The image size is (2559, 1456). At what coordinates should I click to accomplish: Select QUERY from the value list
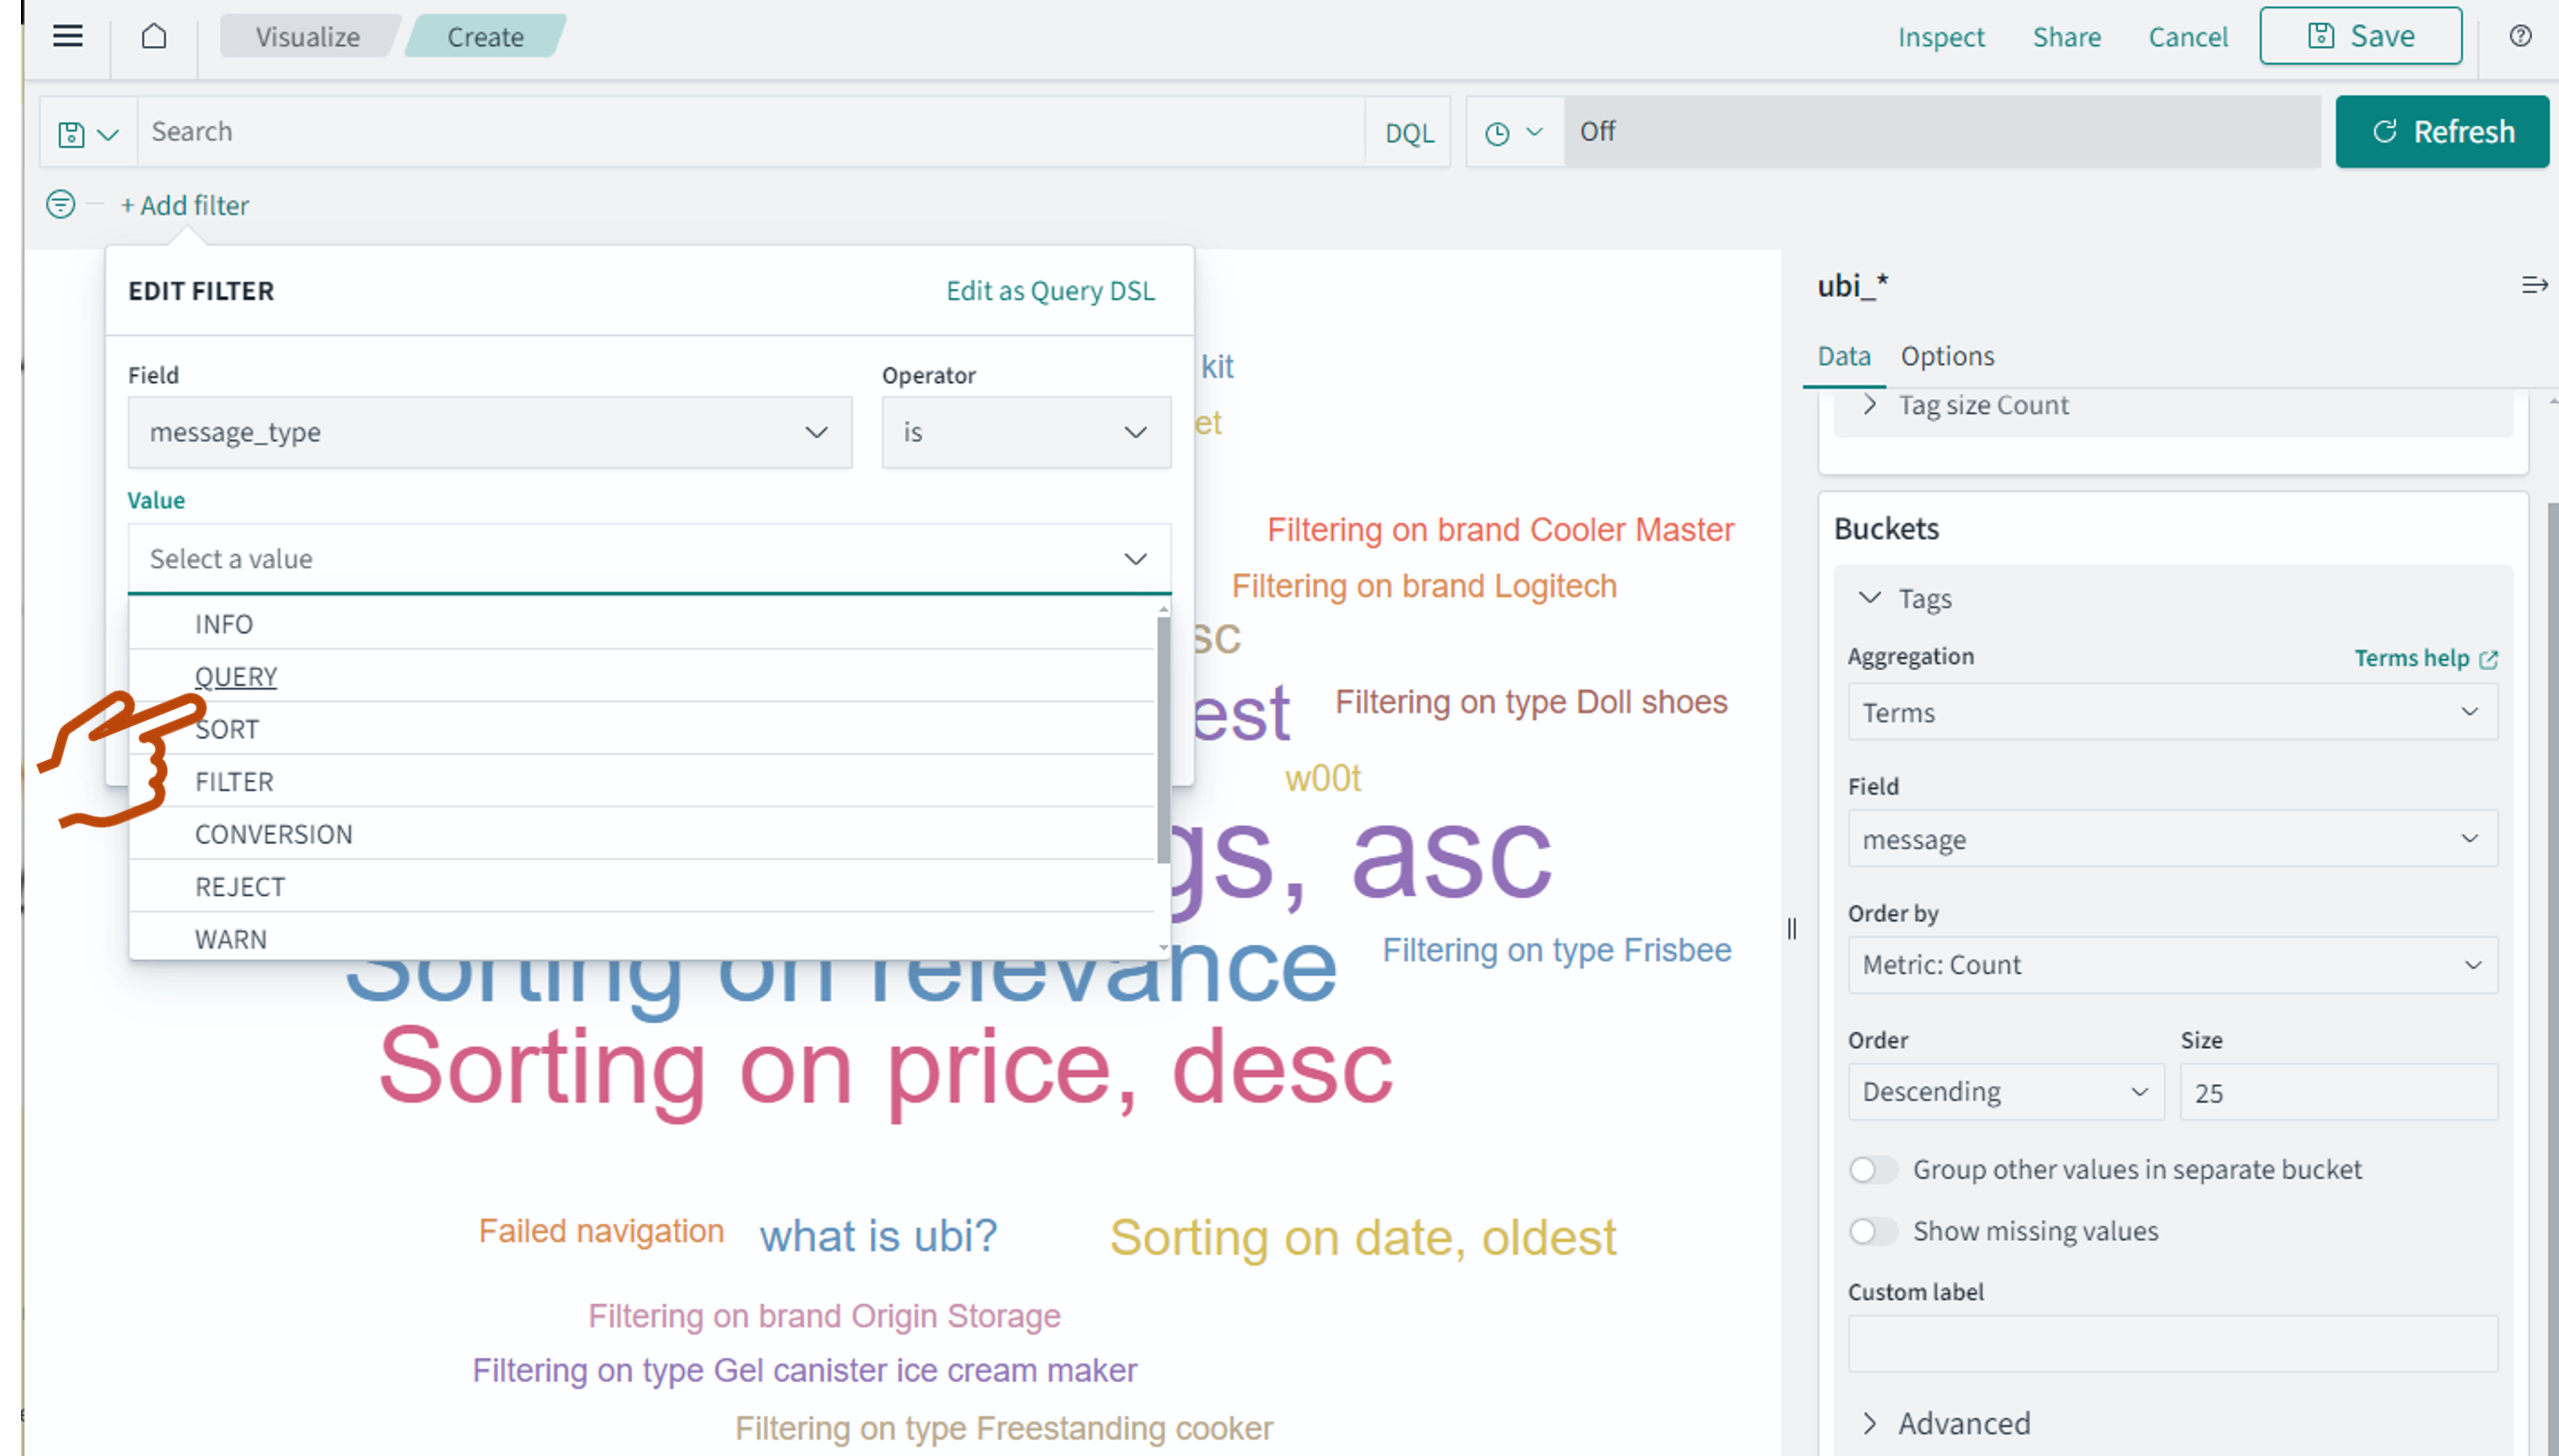point(236,677)
